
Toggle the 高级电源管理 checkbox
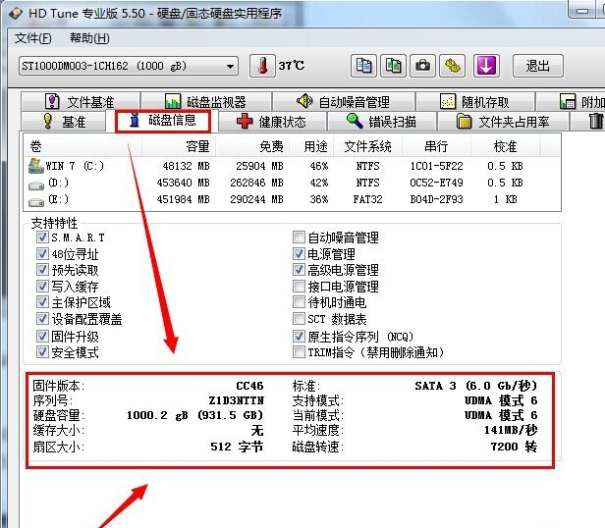click(299, 270)
